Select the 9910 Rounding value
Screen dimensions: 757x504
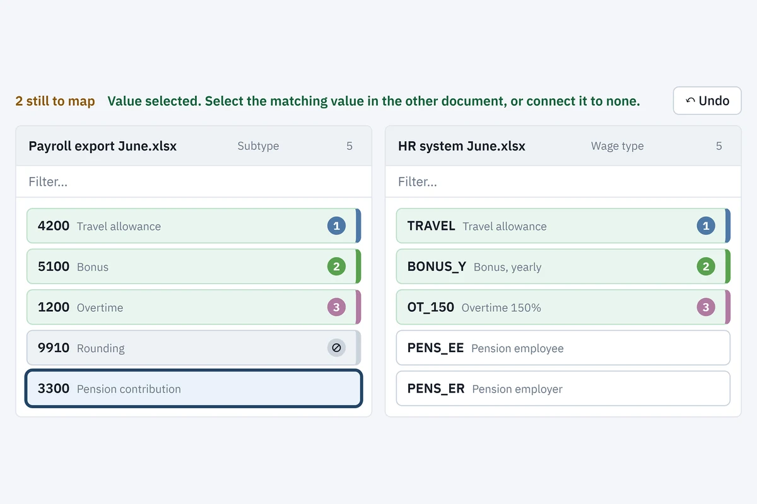194,348
